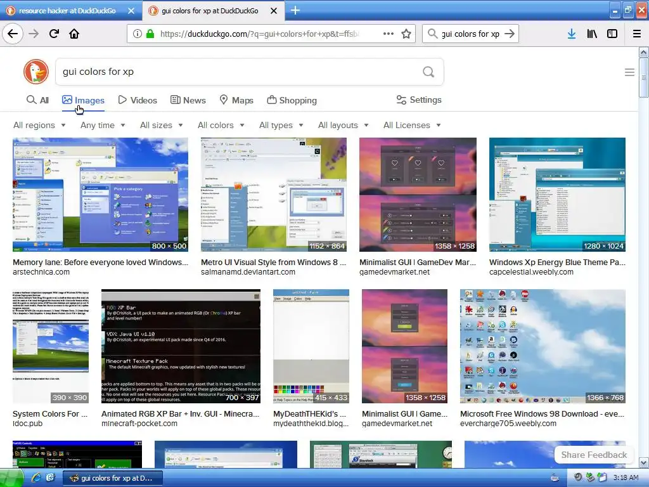
Task: Click minecraft-pocket.com source text
Action: click(139, 424)
